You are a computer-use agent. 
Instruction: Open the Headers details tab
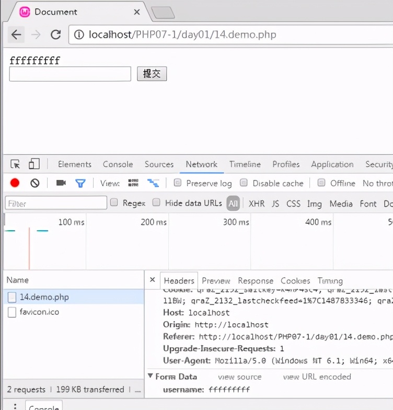(179, 281)
